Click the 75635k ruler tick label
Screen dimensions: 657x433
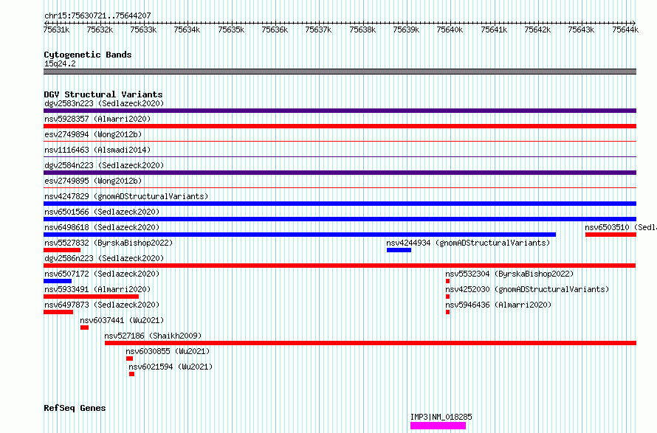click(231, 30)
